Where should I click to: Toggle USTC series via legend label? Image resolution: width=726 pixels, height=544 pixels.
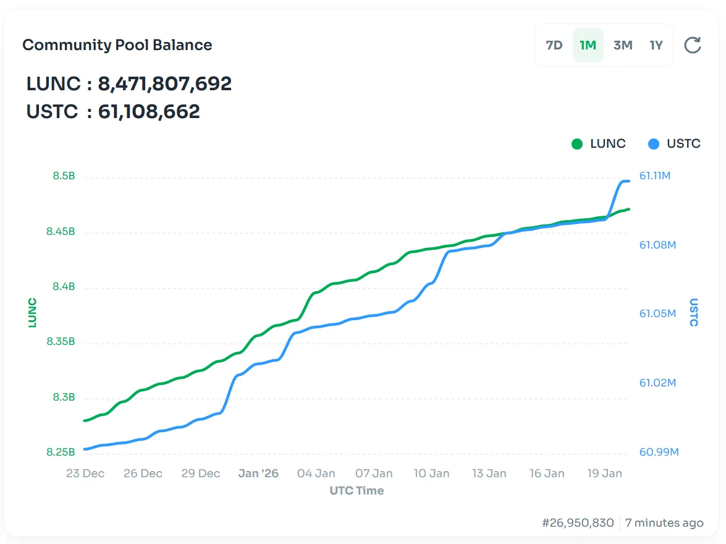pyautogui.click(x=683, y=143)
